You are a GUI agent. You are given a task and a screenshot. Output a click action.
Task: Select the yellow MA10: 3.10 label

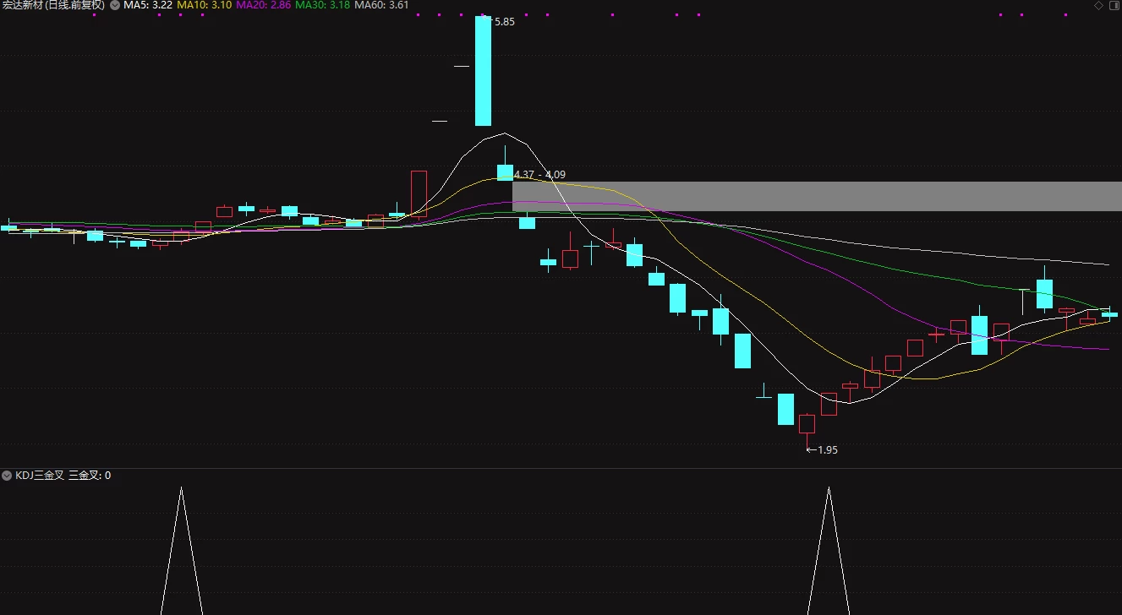point(204,5)
